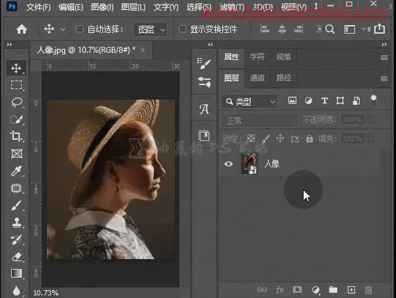Viewport: 396px width, 298px height.
Task: Create a new group folder
Action: 333,289
